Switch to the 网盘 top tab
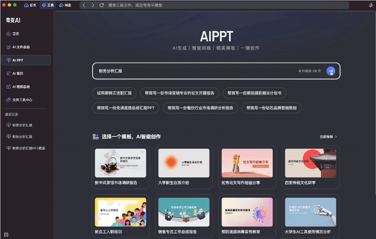 [65, 5]
